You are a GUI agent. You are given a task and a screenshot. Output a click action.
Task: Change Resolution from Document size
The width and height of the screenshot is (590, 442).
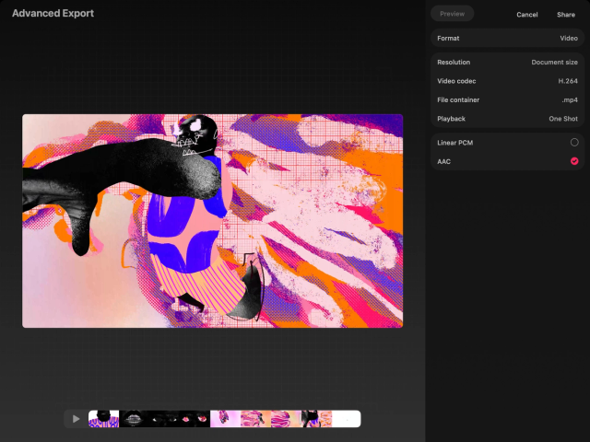coord(507,62)
